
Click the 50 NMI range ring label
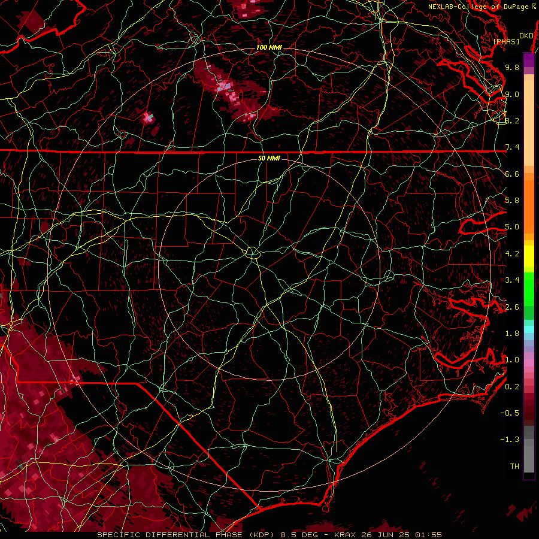coord(269,158)
